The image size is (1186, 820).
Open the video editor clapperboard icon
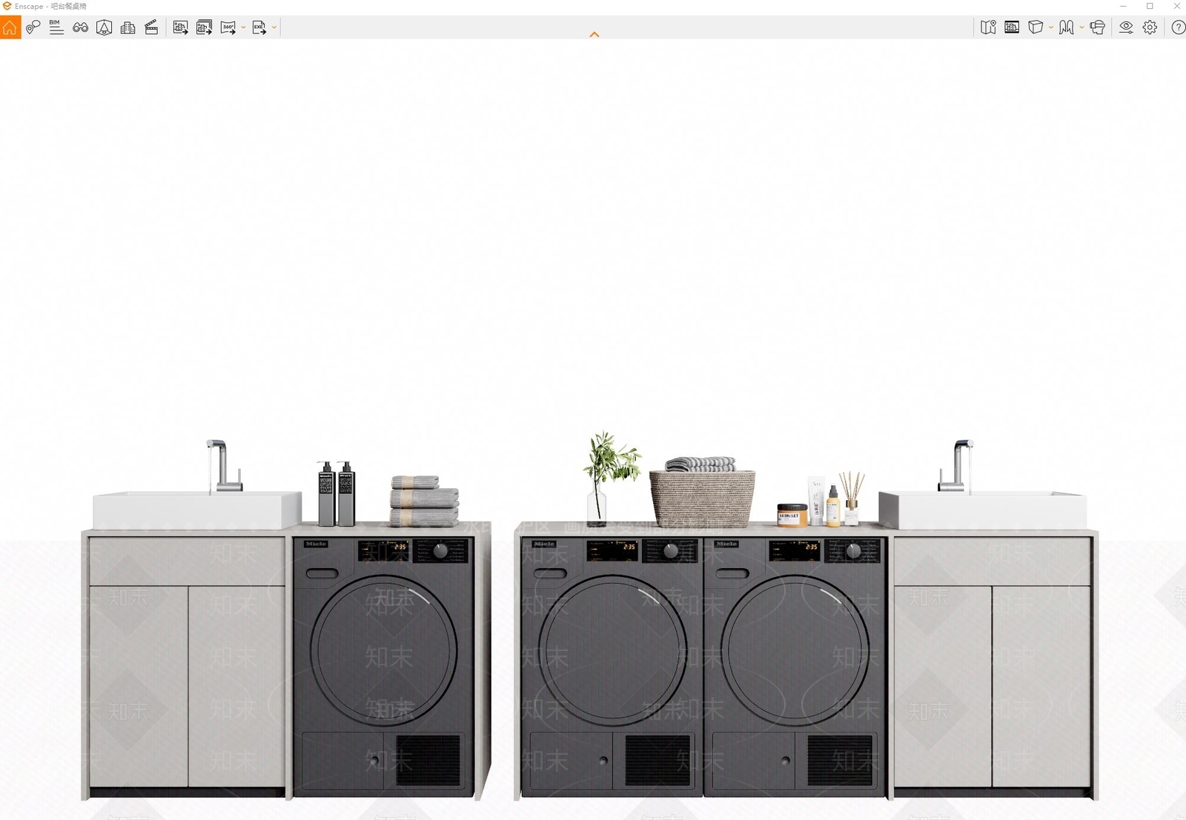click(x=151, y=27)
